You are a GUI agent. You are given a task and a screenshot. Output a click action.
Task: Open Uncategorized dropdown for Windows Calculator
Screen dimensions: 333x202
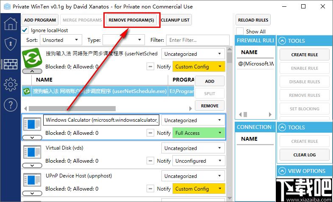[x=193, y=120]
